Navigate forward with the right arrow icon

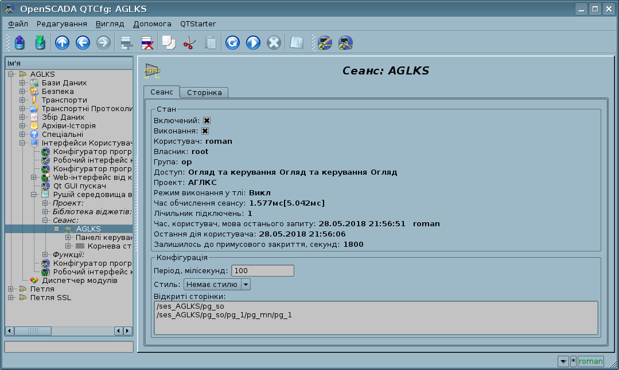[x=103, y=42]
